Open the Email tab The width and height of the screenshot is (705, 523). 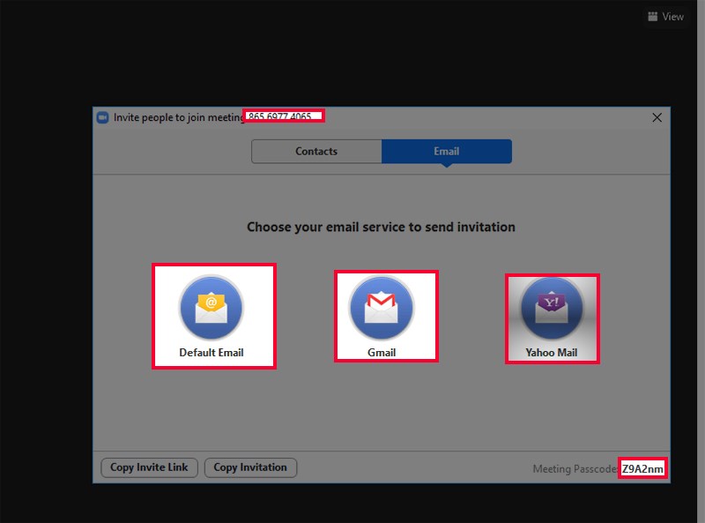click(x=446, y=152)
